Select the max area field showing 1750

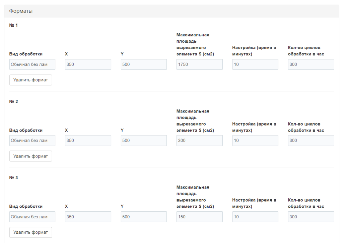[x=199, y=64]
